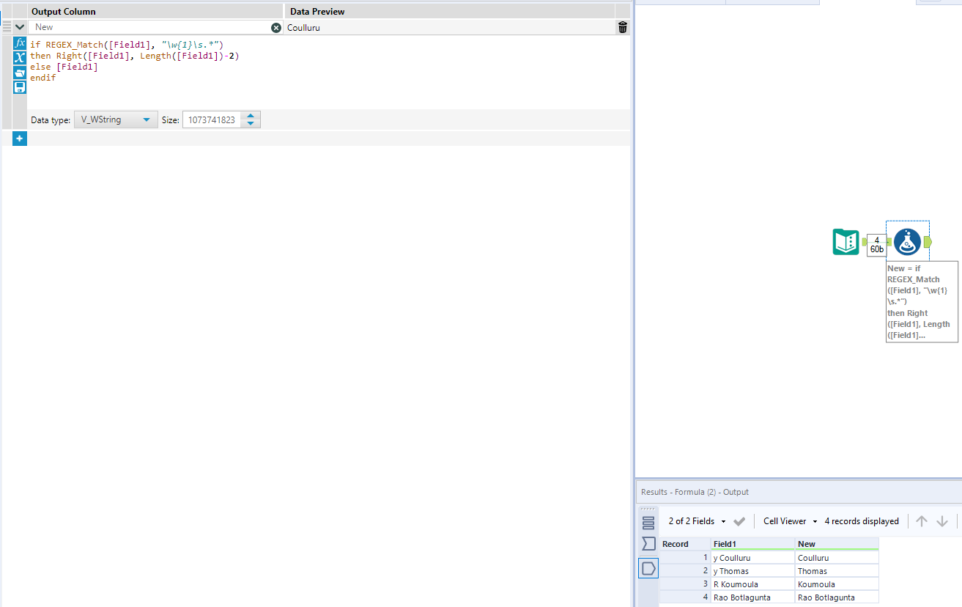
Task: Open the data view icon in Results panel
Action: (x=648, y=567)
